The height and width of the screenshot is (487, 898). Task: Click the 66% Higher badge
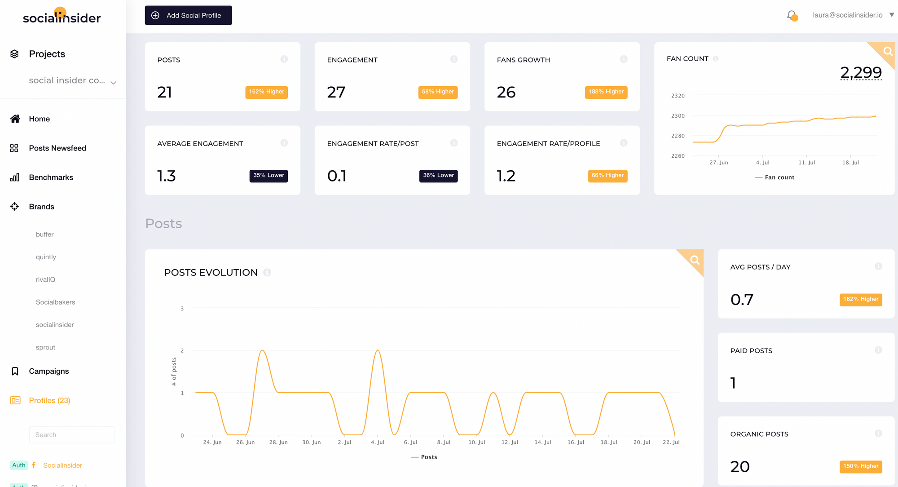pyautogui.click(x=607, y=176)
